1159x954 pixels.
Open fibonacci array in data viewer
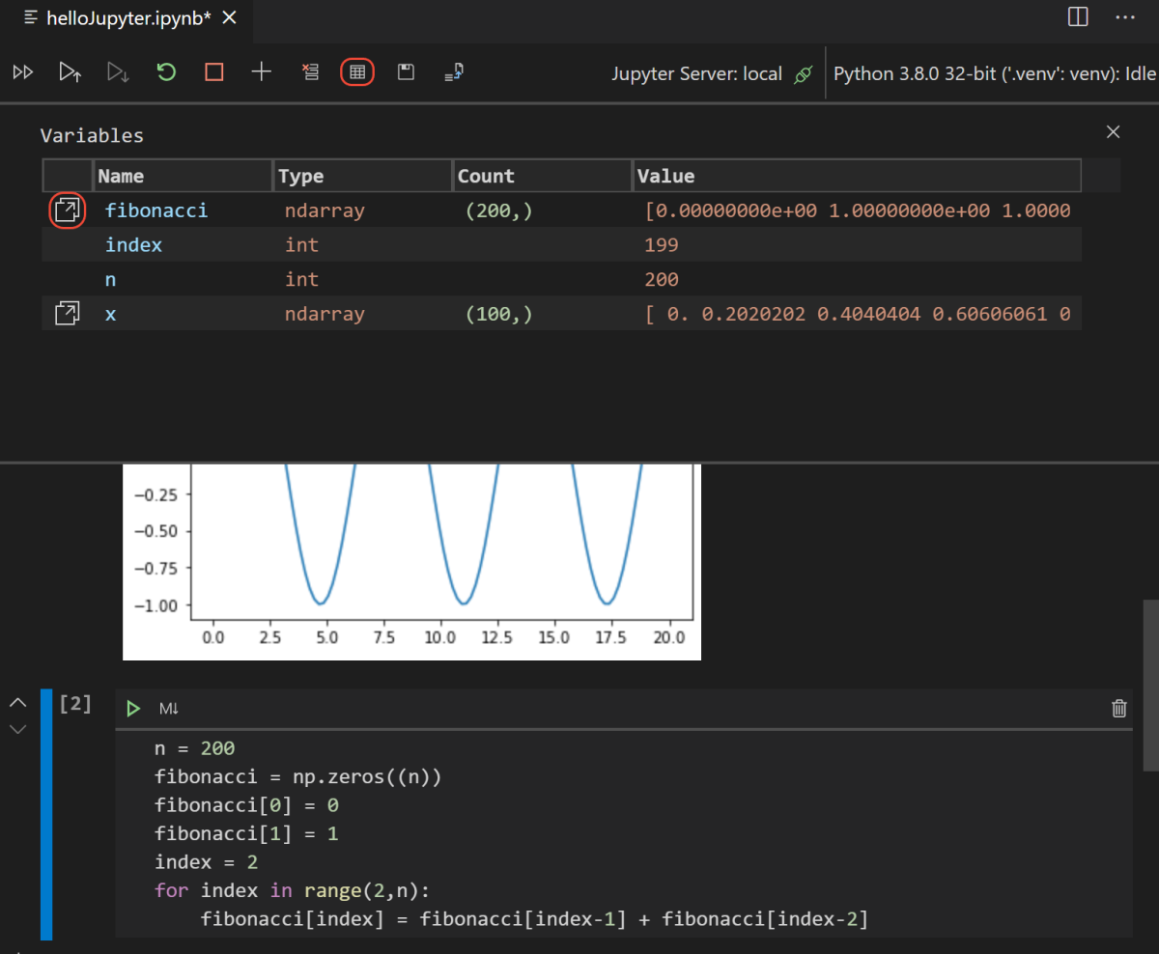(x=67, y=210)
